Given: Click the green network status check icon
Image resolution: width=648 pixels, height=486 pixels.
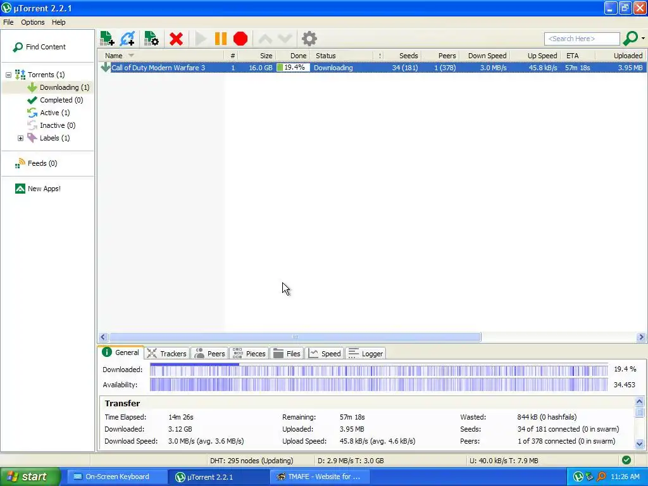Looking at the screenshot, I should (x=626, y=461).
